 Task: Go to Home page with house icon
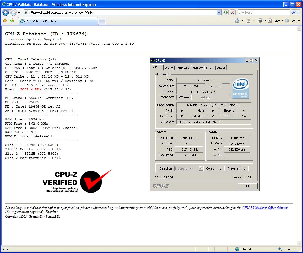click(237, 21)
